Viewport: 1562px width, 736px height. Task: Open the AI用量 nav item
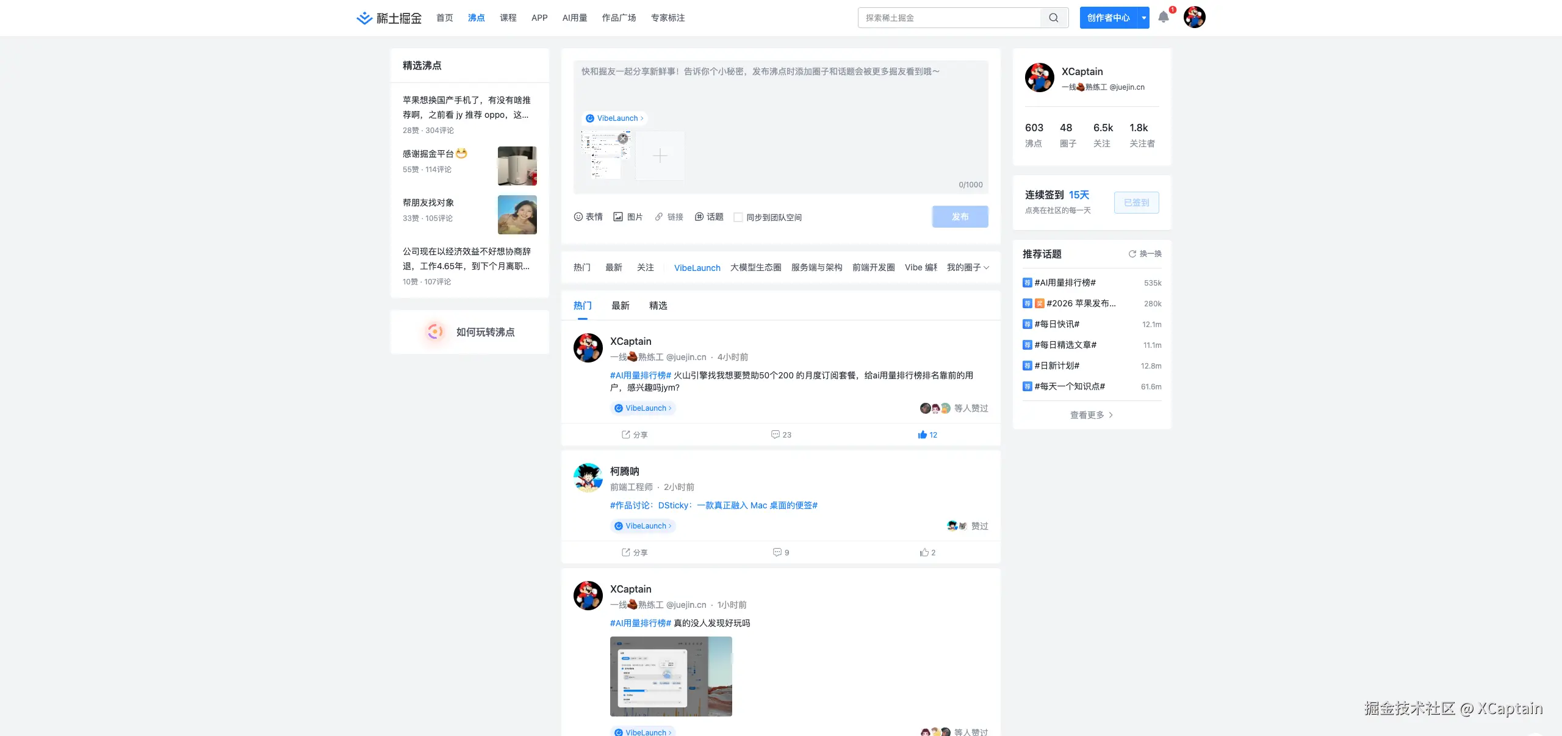pos(575,18)
